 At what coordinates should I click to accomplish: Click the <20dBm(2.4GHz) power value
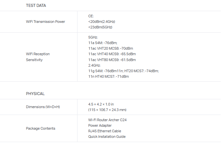pos(102,22)
